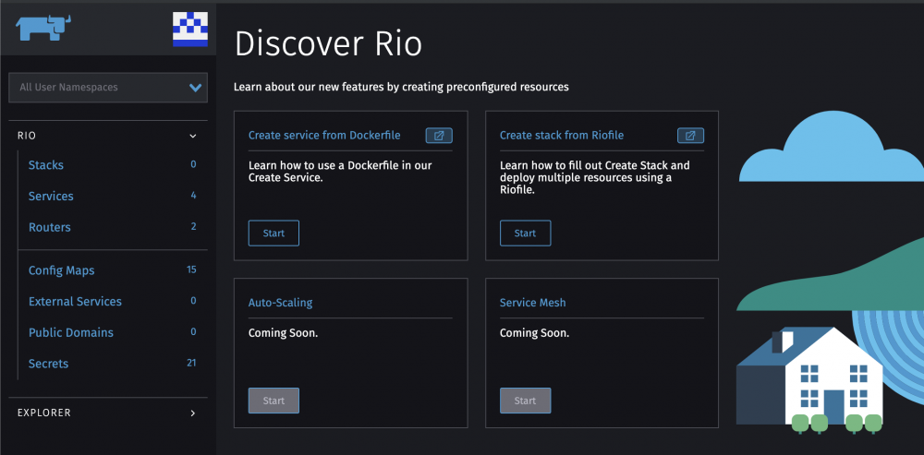Click the Create stack from Riofile title
This screenshot has width=924, height=455.
(562, 136)
